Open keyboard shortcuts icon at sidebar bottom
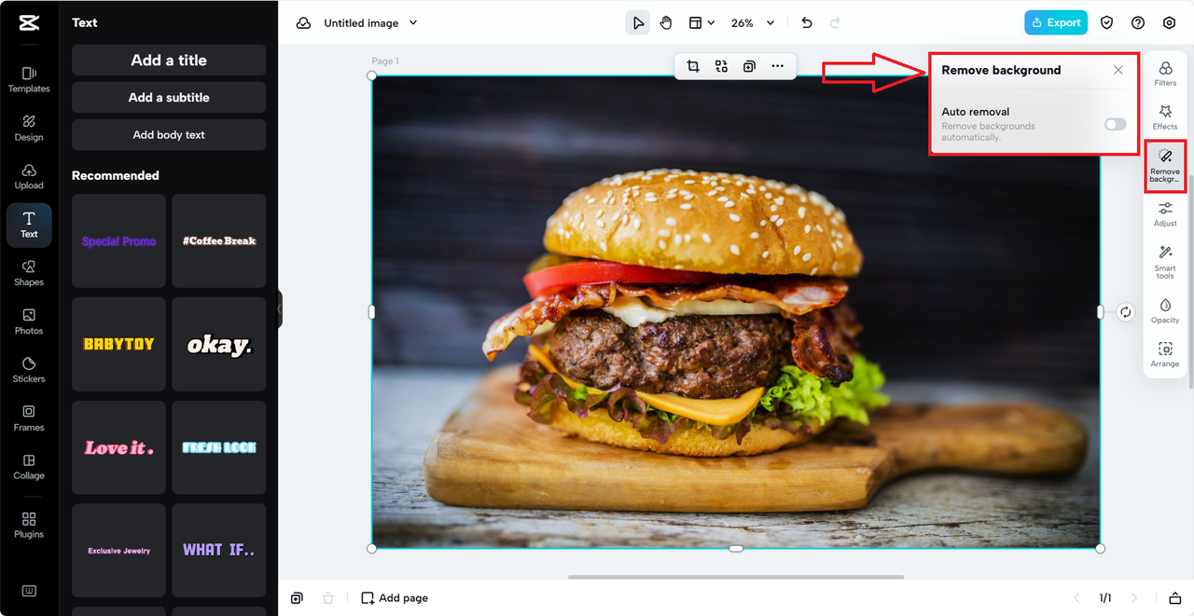The image size is (1194, 616). (29, 591)
